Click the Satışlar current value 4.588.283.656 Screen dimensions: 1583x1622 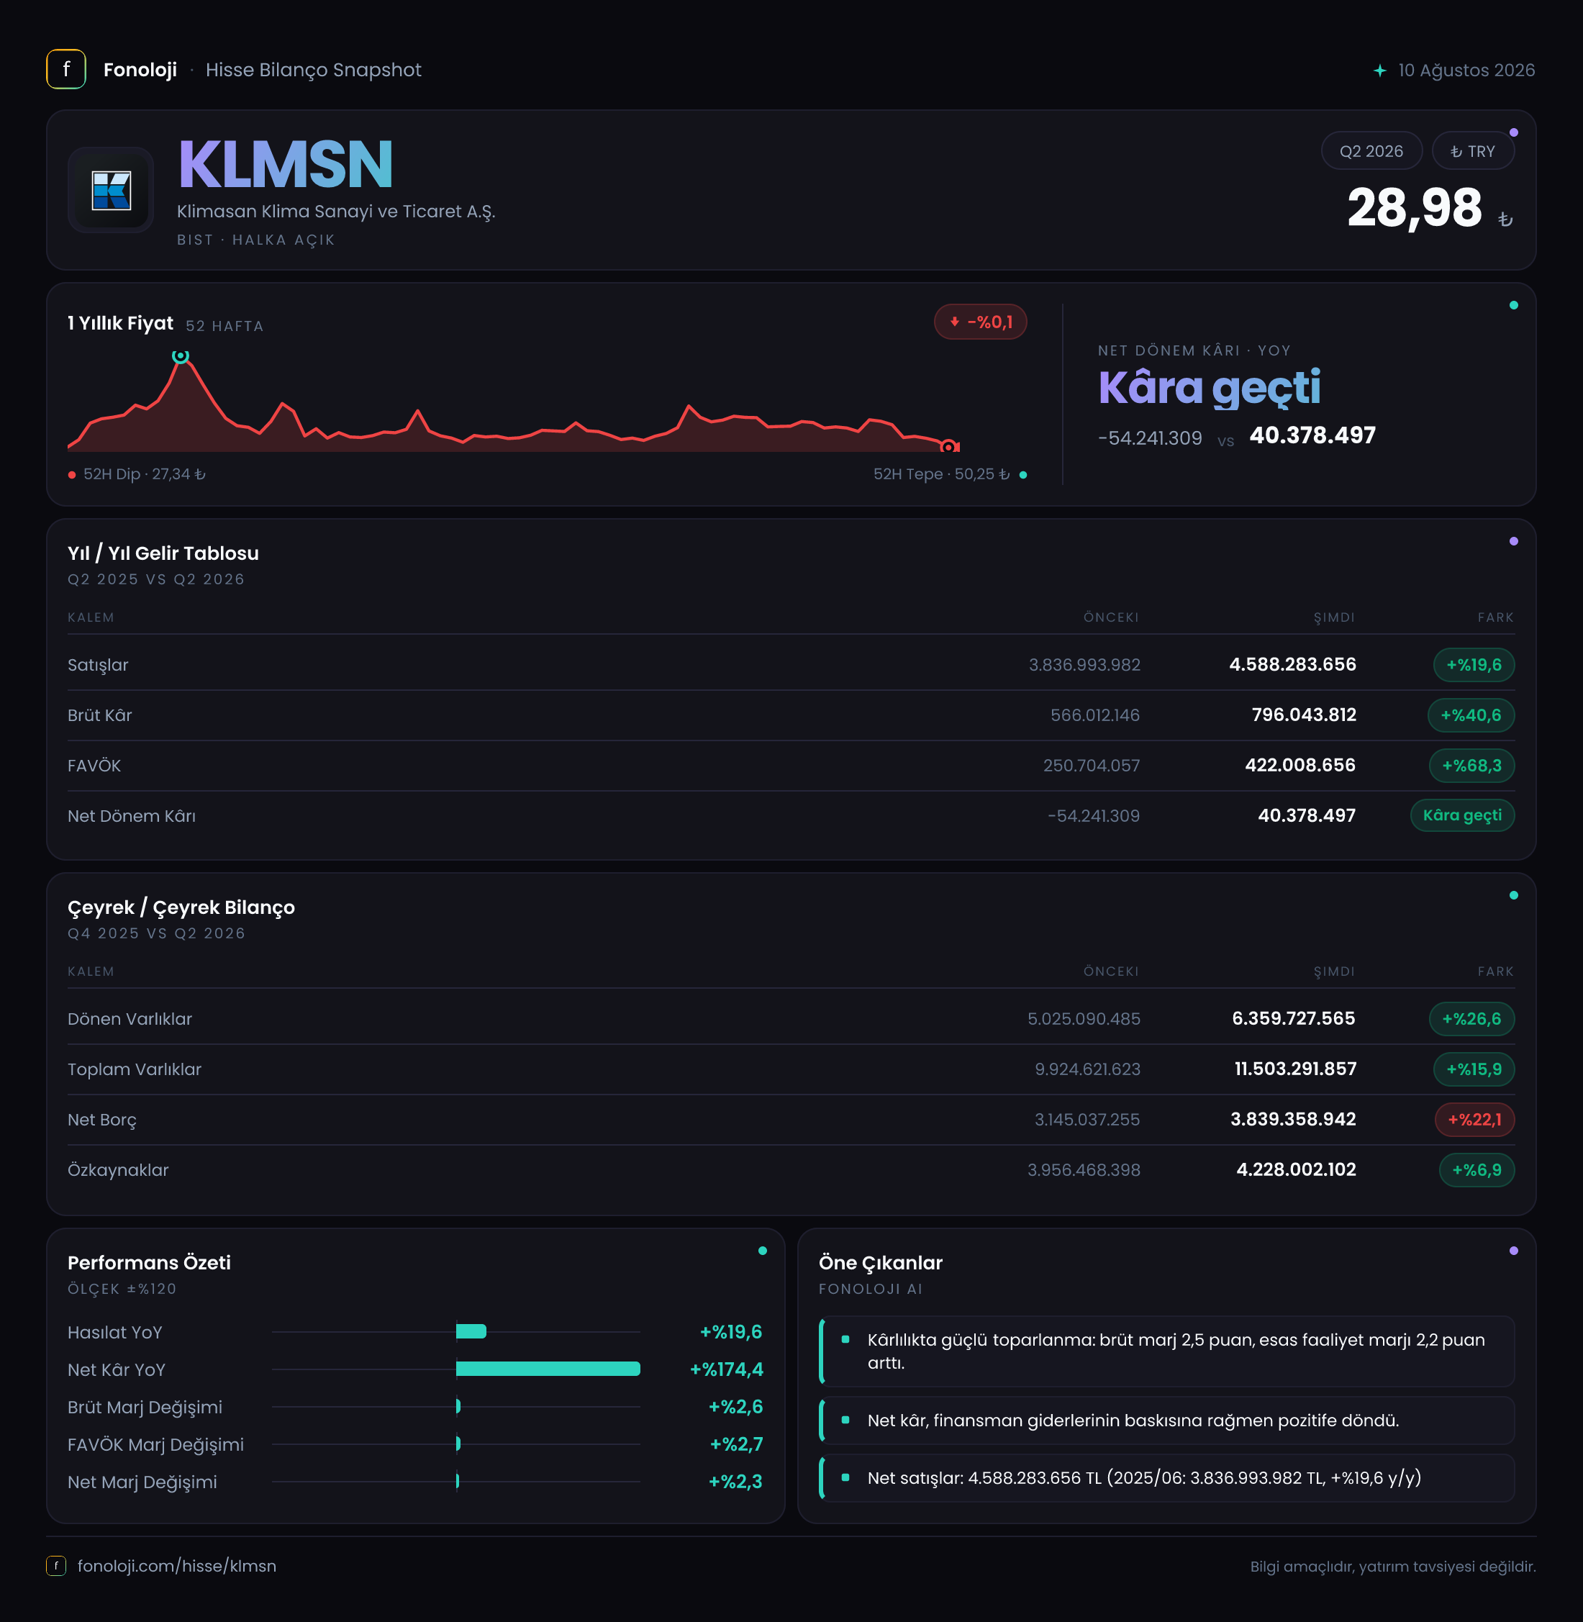pyautogui.click(x=1292, y=665)
